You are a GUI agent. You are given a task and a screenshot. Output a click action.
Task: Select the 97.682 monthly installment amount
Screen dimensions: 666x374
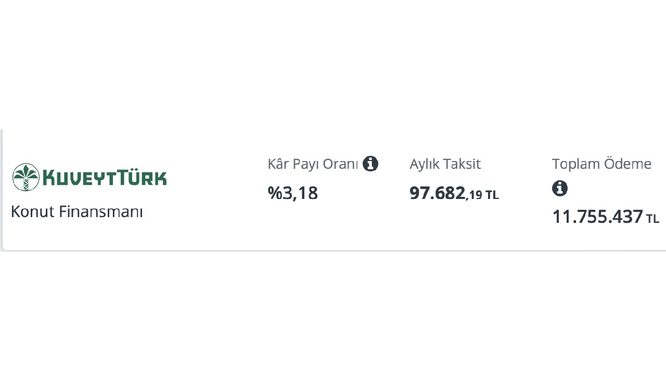tap(437, 193)
